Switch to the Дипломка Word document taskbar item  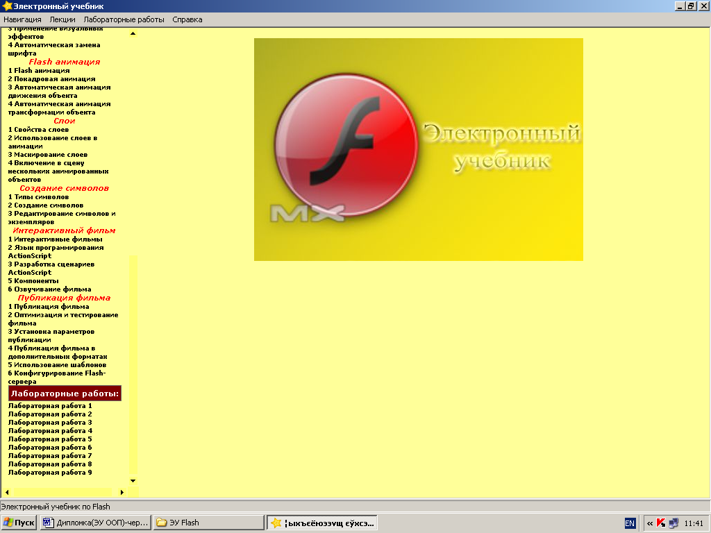coord(96,523)
